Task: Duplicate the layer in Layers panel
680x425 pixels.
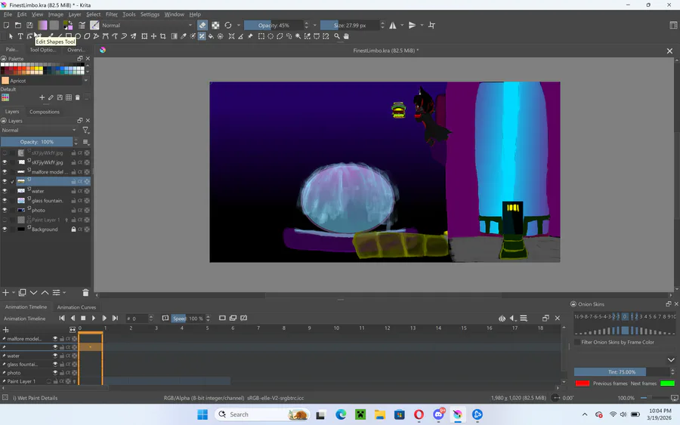Action: (x=22, y=293)
